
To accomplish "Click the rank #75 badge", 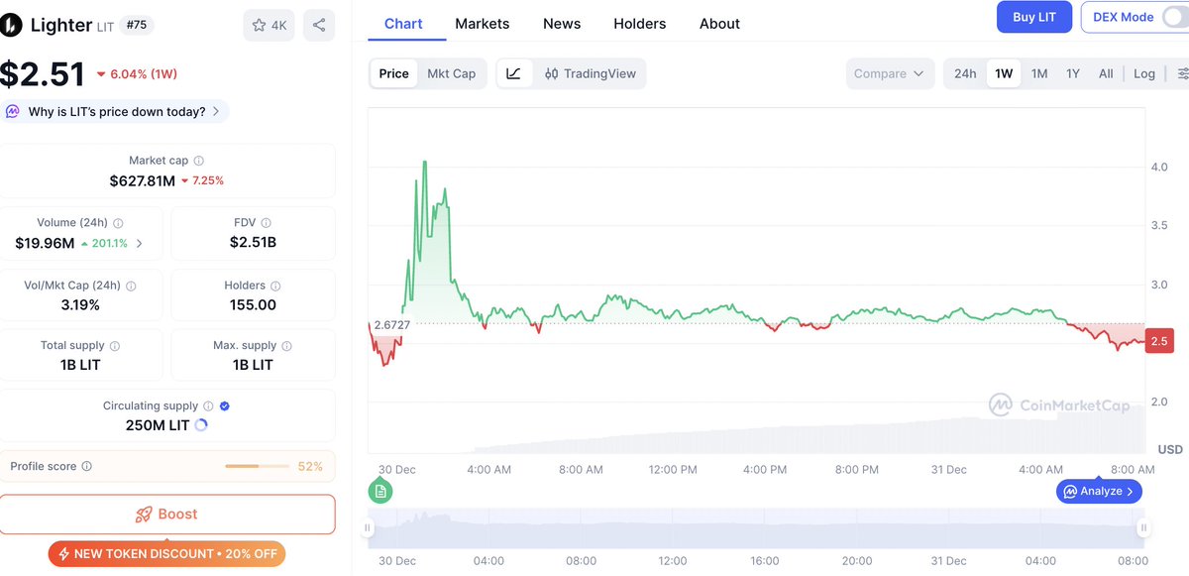I will coord(139,26).
